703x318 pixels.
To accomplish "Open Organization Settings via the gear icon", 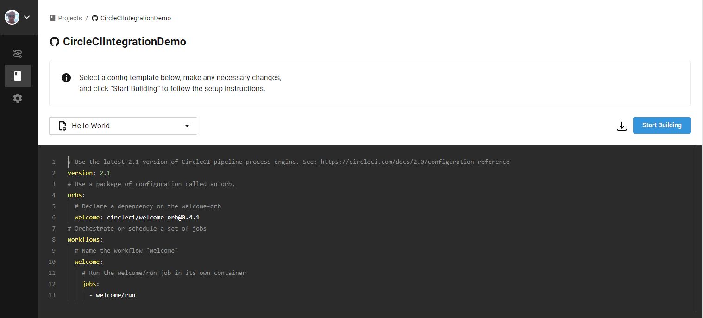I will [x=18, y=98].
